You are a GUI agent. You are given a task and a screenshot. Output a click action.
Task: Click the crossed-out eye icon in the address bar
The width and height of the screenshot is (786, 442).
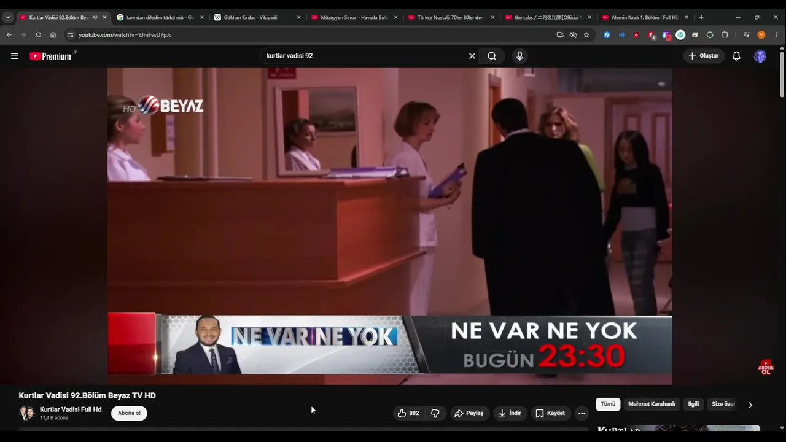pos(573,35)
